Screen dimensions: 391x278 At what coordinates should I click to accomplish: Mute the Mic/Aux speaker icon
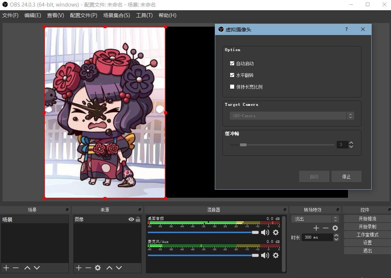coord(265,255)
